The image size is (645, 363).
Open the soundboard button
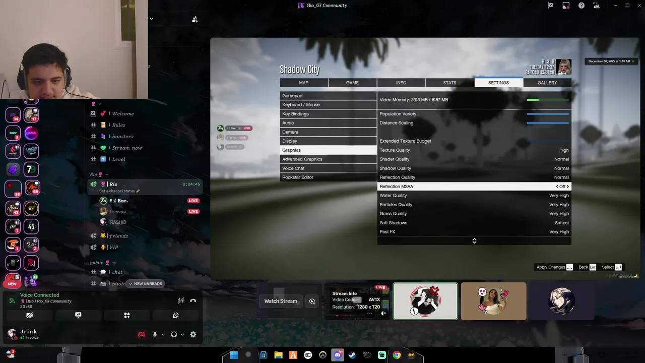point(175,315)
